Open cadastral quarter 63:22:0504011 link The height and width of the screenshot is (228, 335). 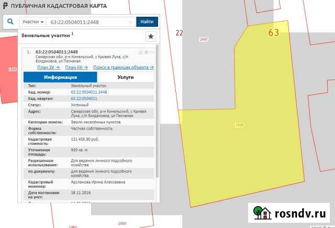coord(84,98)
